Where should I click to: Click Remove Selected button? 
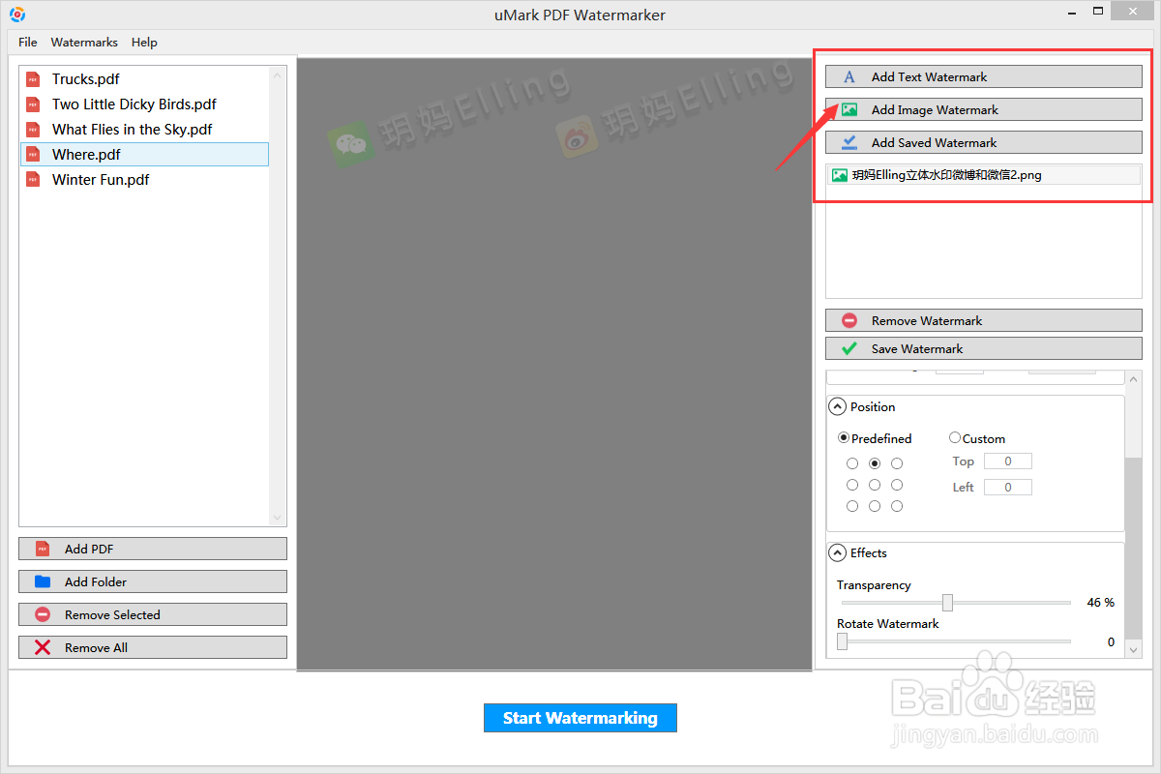click(153, 614)
